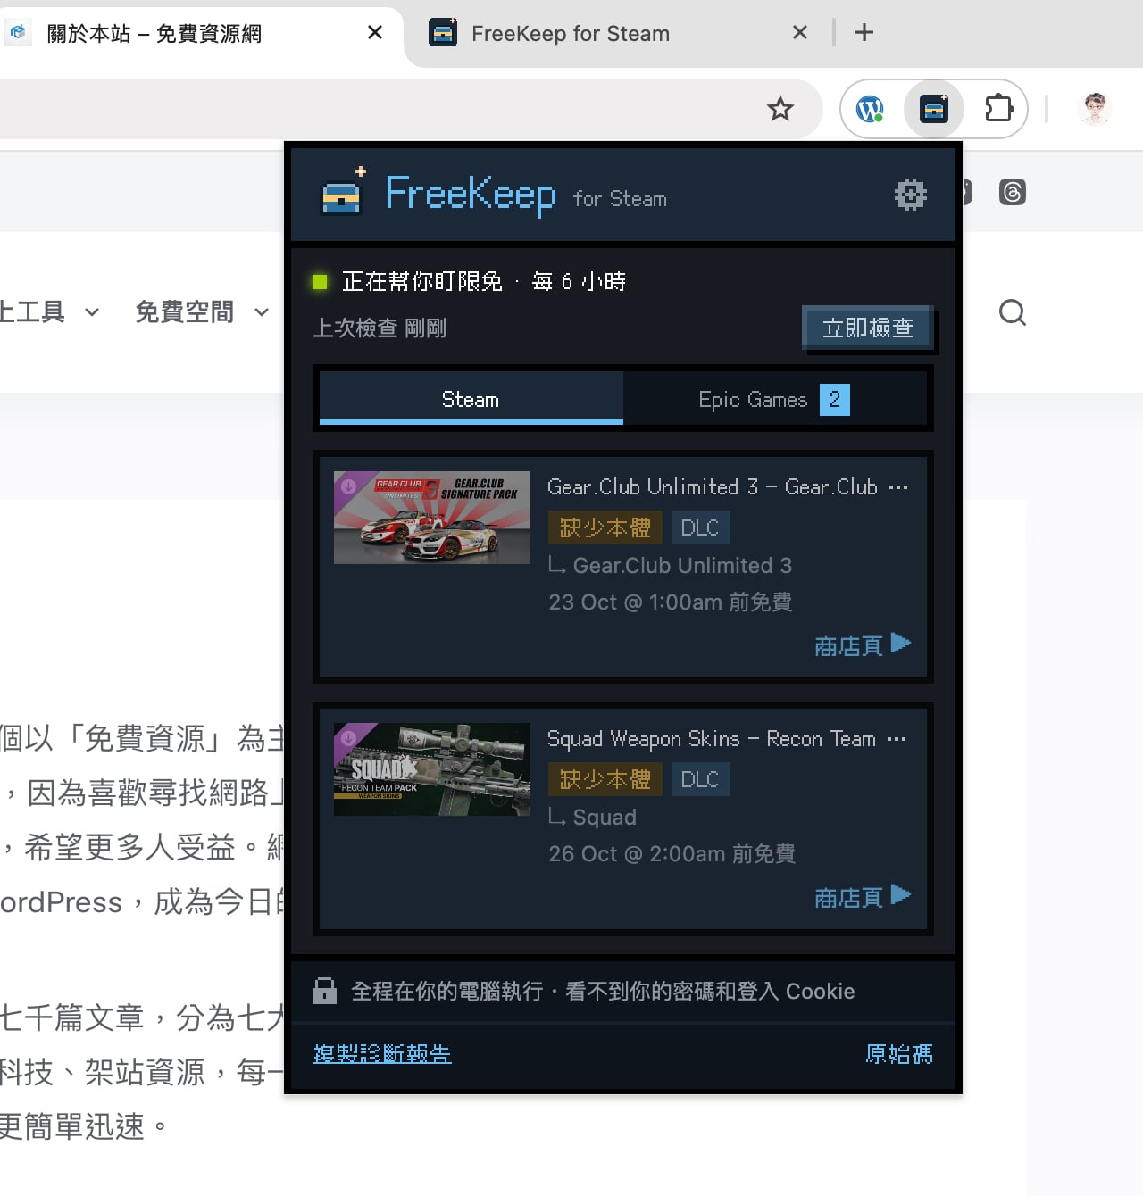Viewport: 1143px width, 1196px height.
Task: Click the 缺少本體 badge on Gear.Club card
Action: coord(605,527)
